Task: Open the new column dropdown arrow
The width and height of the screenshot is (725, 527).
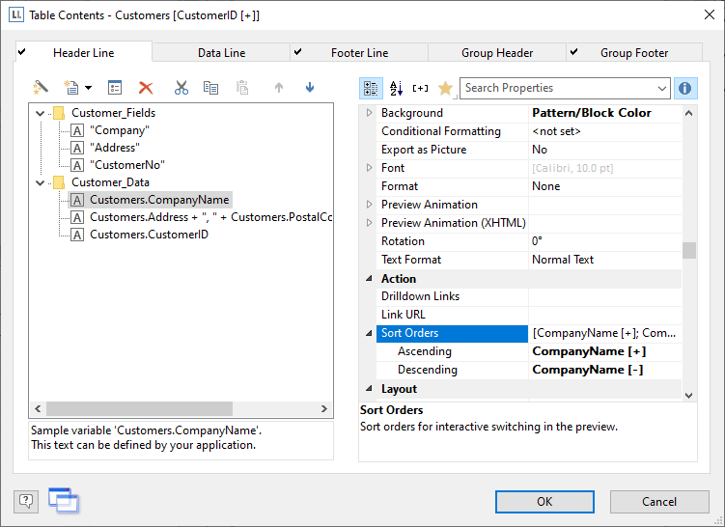Action: [x=88, y=88]
